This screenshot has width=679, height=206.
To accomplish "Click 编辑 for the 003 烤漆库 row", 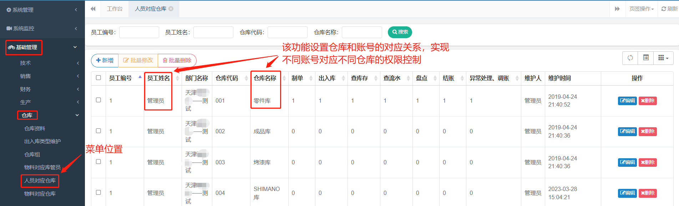I will [x=627, y=163].
